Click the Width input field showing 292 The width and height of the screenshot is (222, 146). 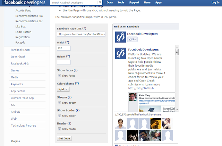point(64,48)
